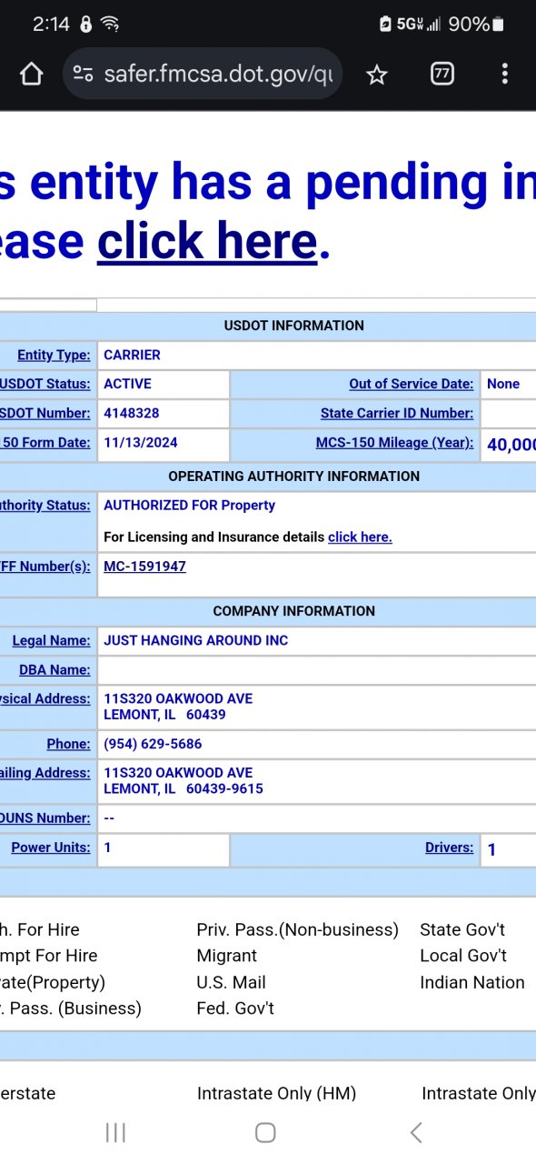Open the USDOT Number label link

point(45,413)
